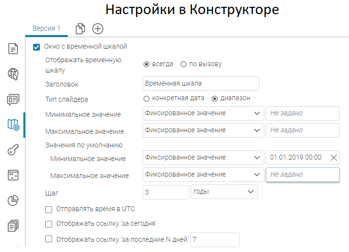Image resolution: width=349 pixels, height=252 pixels.
Task: Open the info card sidebar icon
Action: 13,99
